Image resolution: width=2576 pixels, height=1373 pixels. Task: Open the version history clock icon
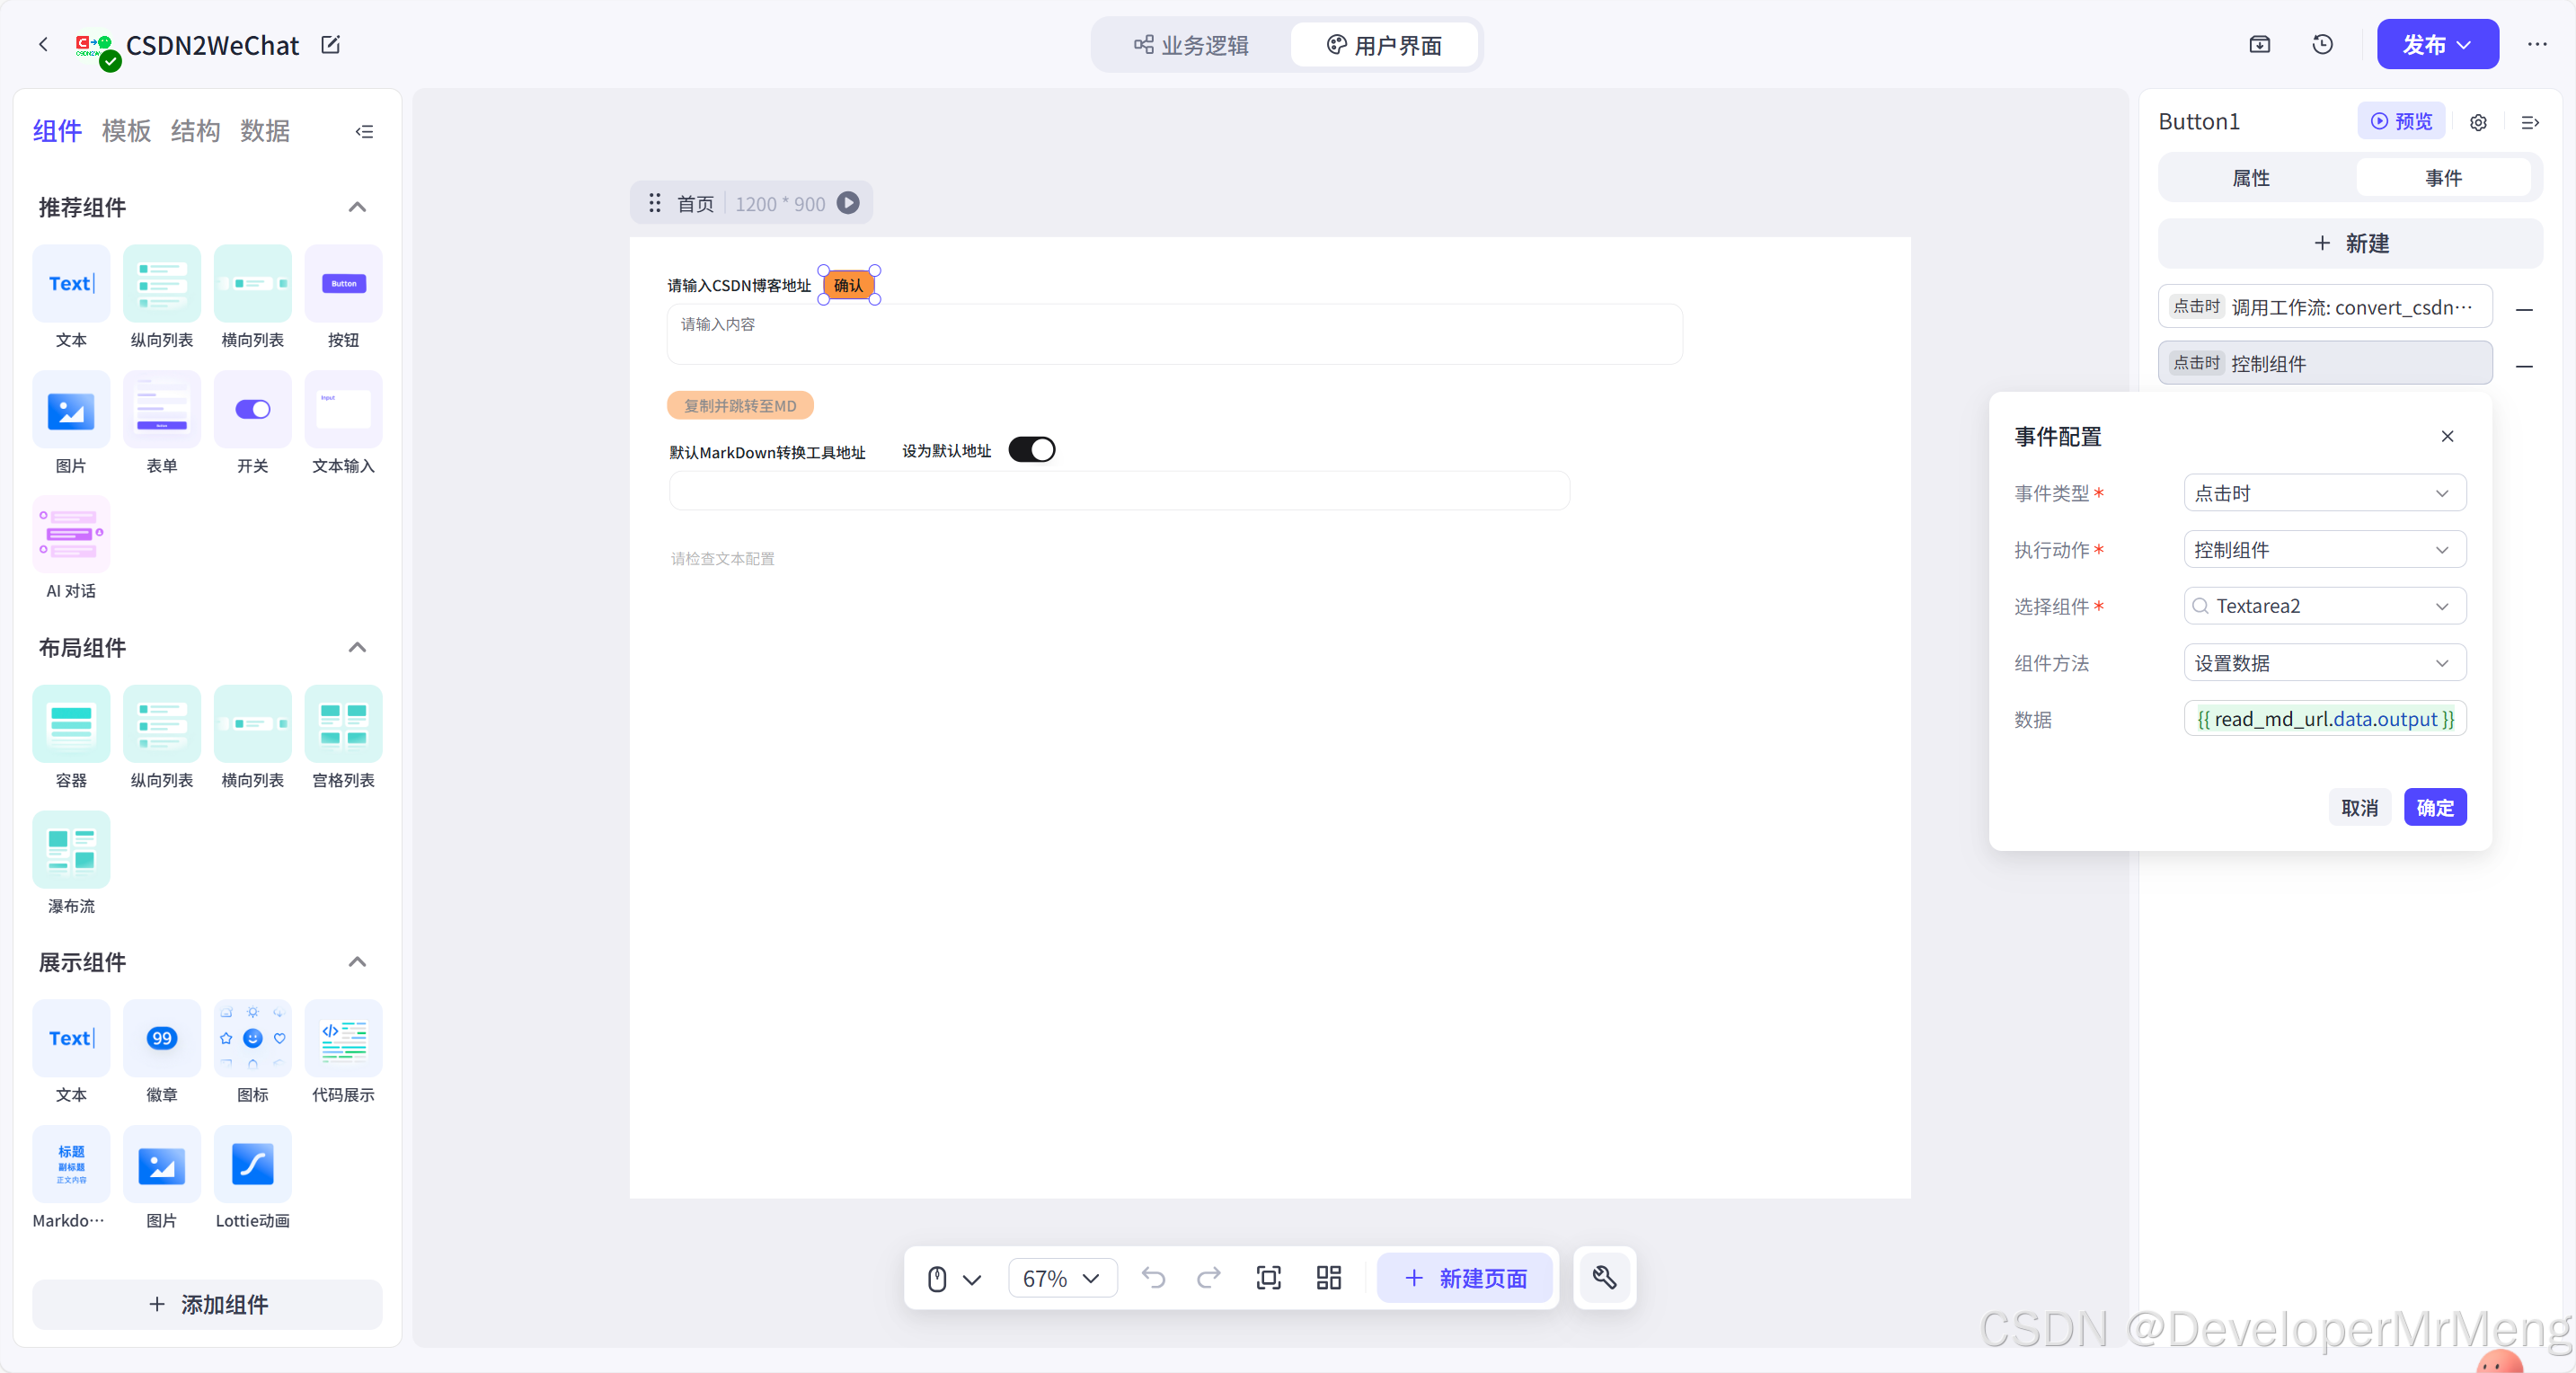(x=2322, y=45)
